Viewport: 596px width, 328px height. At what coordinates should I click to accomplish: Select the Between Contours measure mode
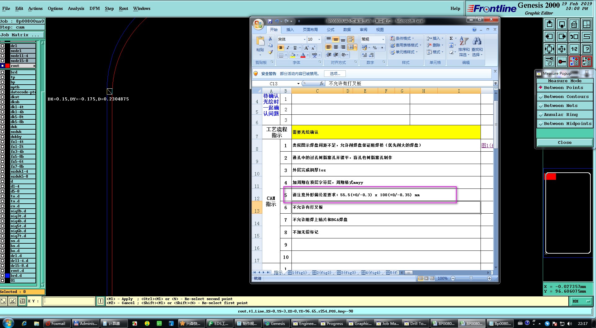(x=565, y=97)
